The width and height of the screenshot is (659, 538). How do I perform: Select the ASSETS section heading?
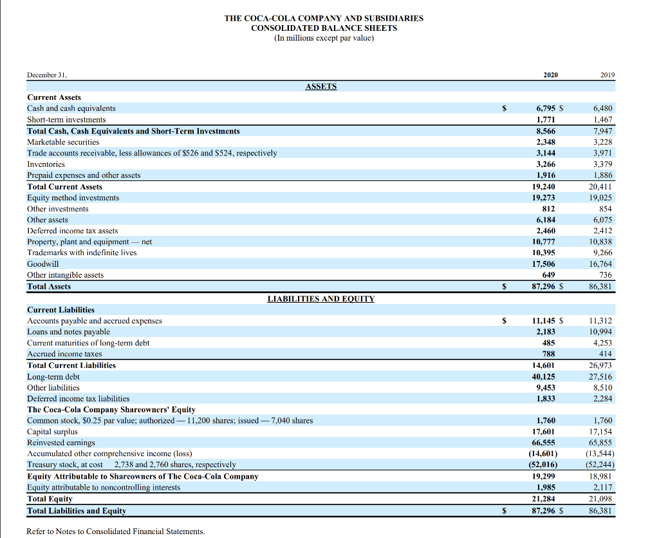pyautogui.click(x=320, y=86)
